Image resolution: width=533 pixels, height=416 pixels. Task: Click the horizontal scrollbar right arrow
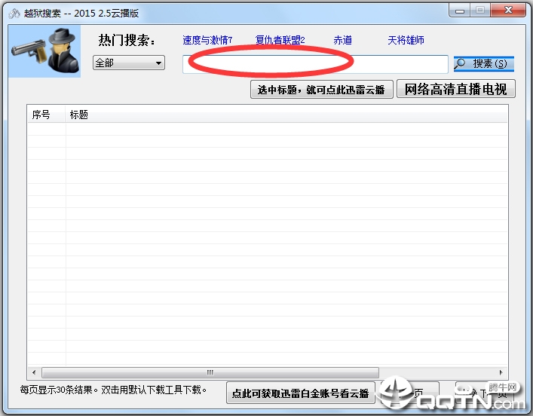coord(501,372)
